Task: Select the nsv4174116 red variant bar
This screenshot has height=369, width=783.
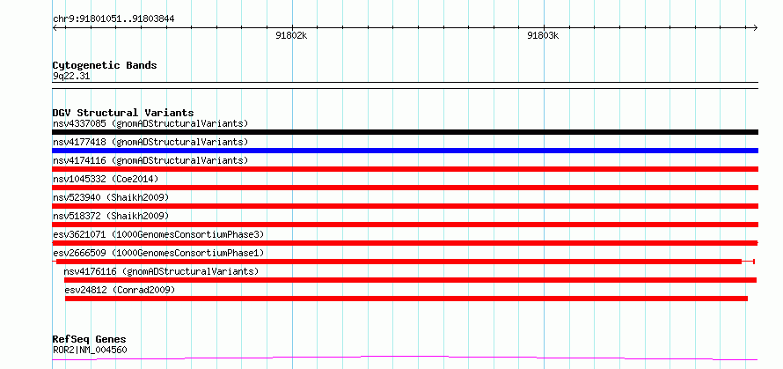Action: 405,169
